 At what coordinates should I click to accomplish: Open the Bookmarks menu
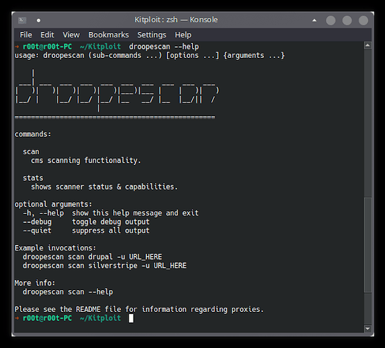(109, 35)
